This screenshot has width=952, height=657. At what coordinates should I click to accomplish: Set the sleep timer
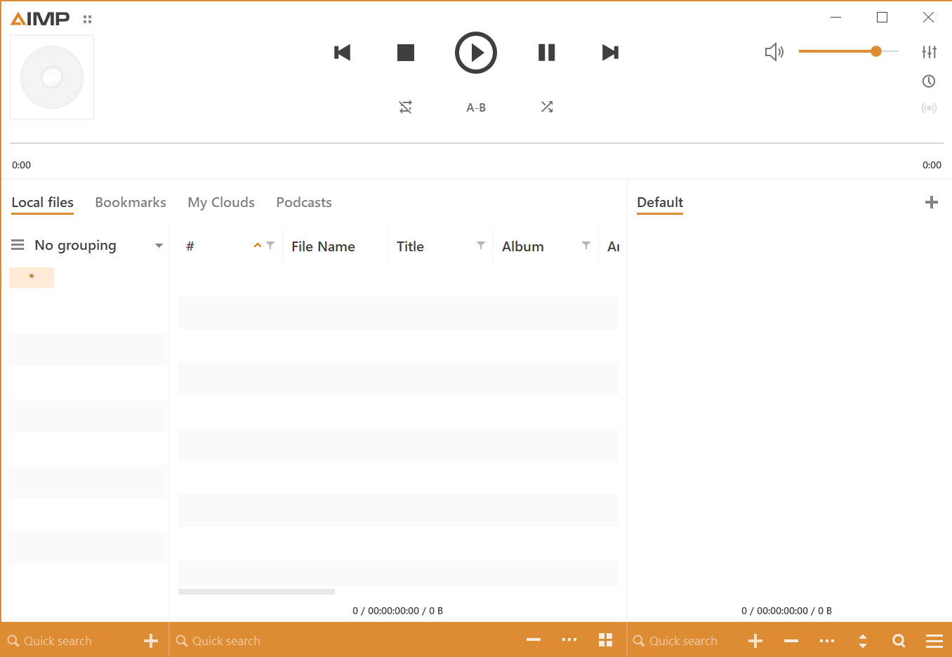[x=929, y=81]
